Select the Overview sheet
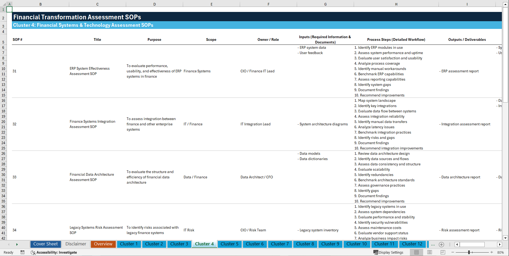The height and width of the screenshot is (256, 509). pos(103,244)
